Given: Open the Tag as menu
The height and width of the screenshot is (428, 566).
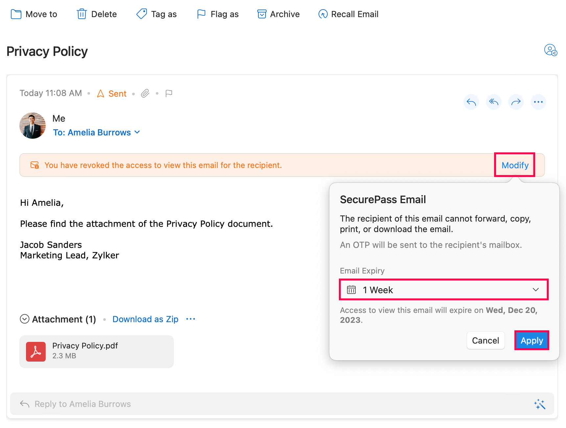Looking at the screenshot, I should click(x=156, y=14).
